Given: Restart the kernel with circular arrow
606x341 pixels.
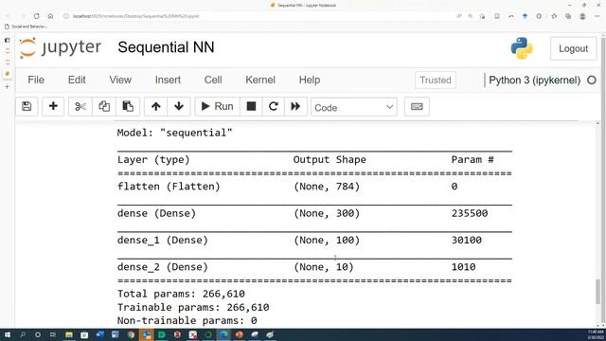Looking at the screenshot, I should pos(274,106).
